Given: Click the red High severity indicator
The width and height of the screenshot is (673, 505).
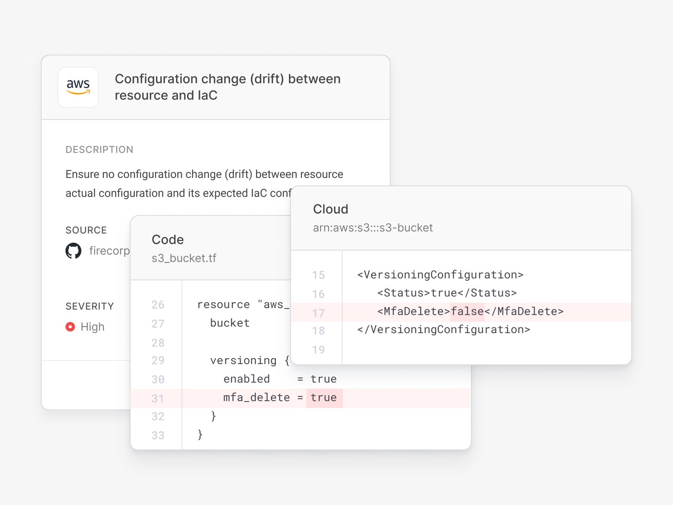Looking at the screenshot, I should 71,326.
